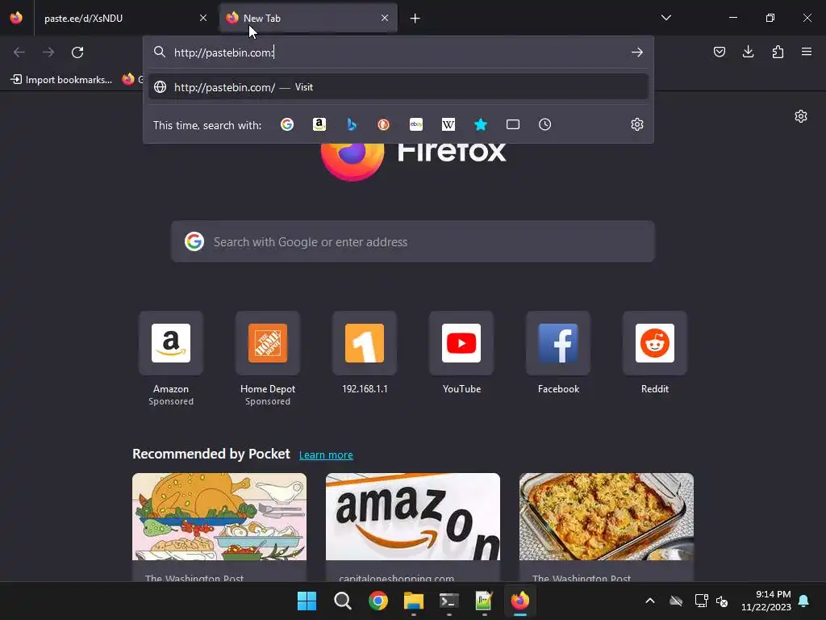Screen dimensions: 826x620
Task: Search this time with Wikipedia icon
Action: 448,124
